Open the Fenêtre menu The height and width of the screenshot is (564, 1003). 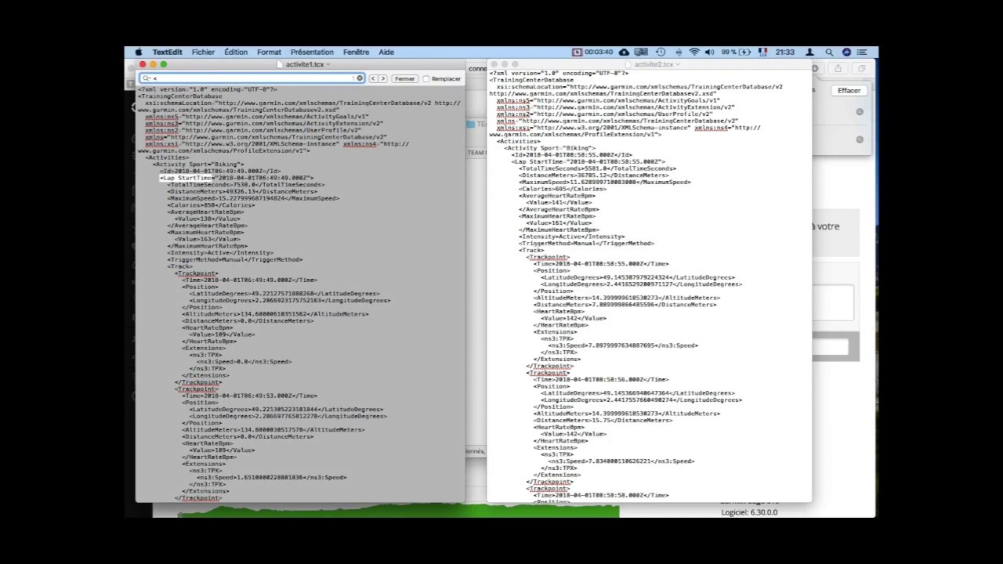click(356, 52)
